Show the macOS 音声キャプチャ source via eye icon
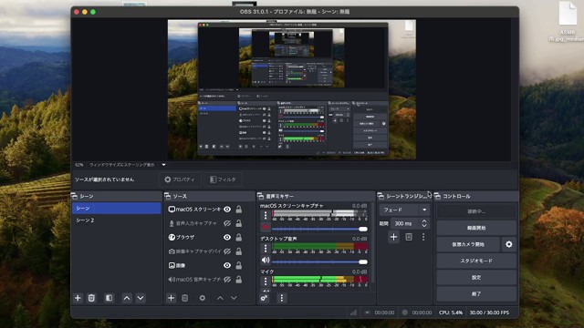 [227, 280]
